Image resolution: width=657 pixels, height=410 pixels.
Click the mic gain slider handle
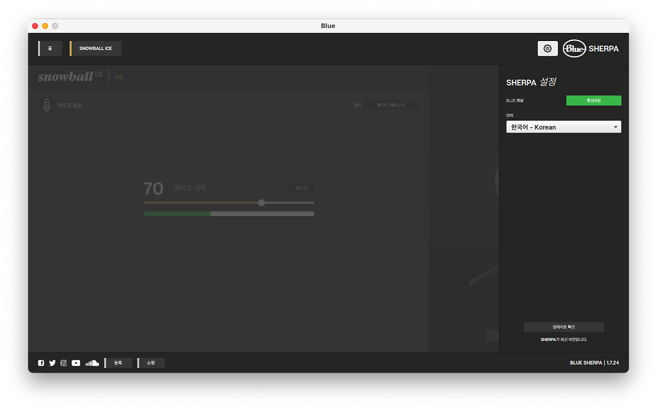(x=261, y=203)
